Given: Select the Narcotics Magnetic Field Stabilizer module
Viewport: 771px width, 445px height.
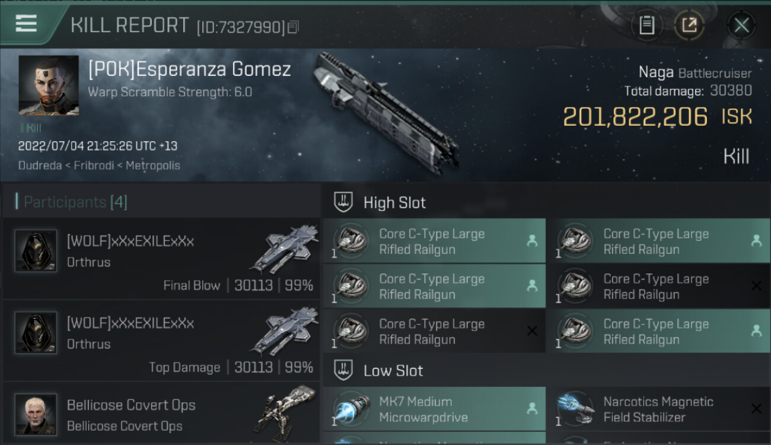Looking at the screenshot, I should (x=659, y=409).
